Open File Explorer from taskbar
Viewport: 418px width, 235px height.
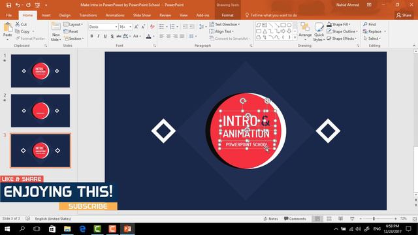[67, 229]
